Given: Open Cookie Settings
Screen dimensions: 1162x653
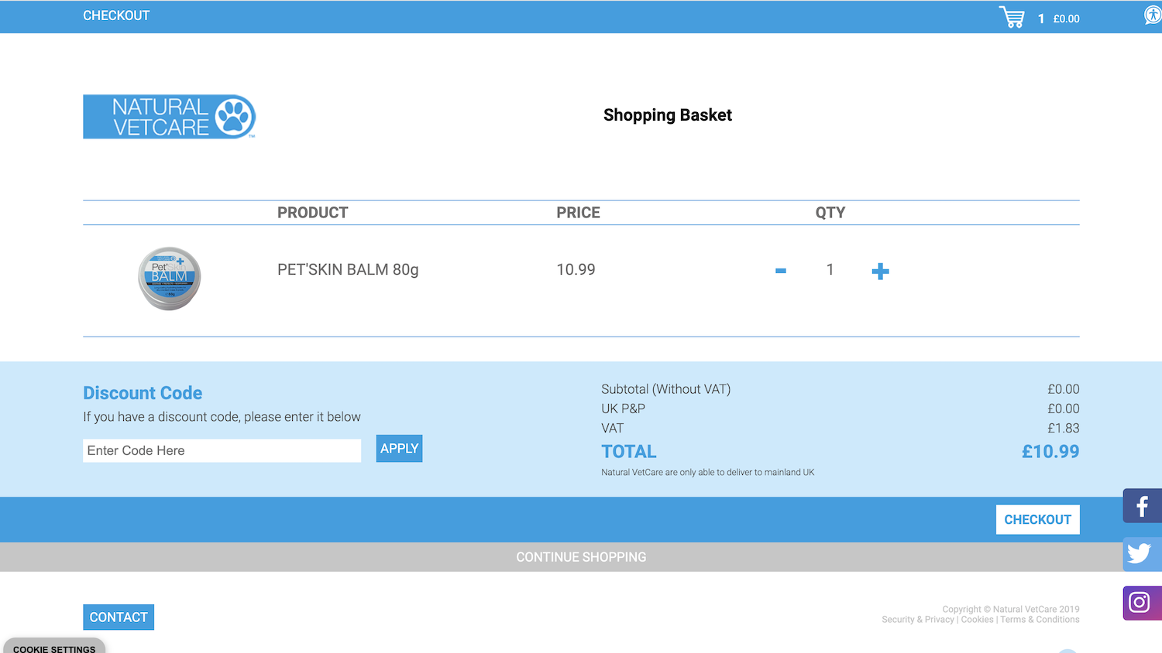Looking at the screenshot, I should coord(54,648).
